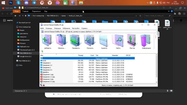187x105 pixels.
Task: Open Избранное menu in WinRAR
Action: [x=66, y=28]
